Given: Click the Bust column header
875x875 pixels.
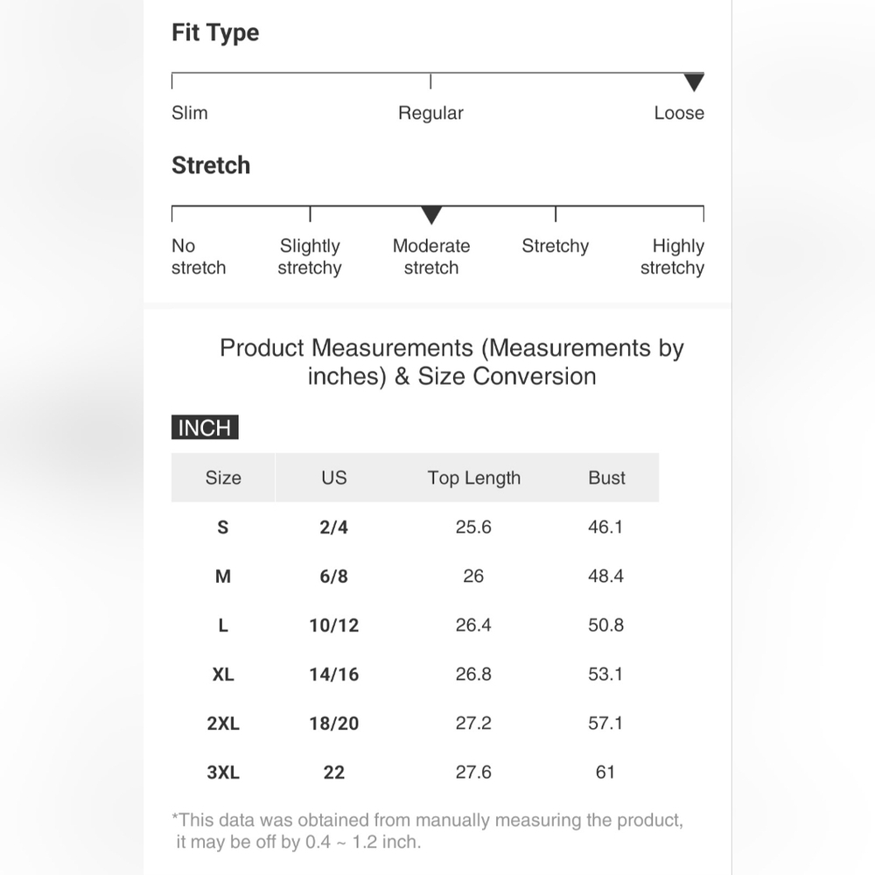Looking at the screenshot, I should 606,478.
